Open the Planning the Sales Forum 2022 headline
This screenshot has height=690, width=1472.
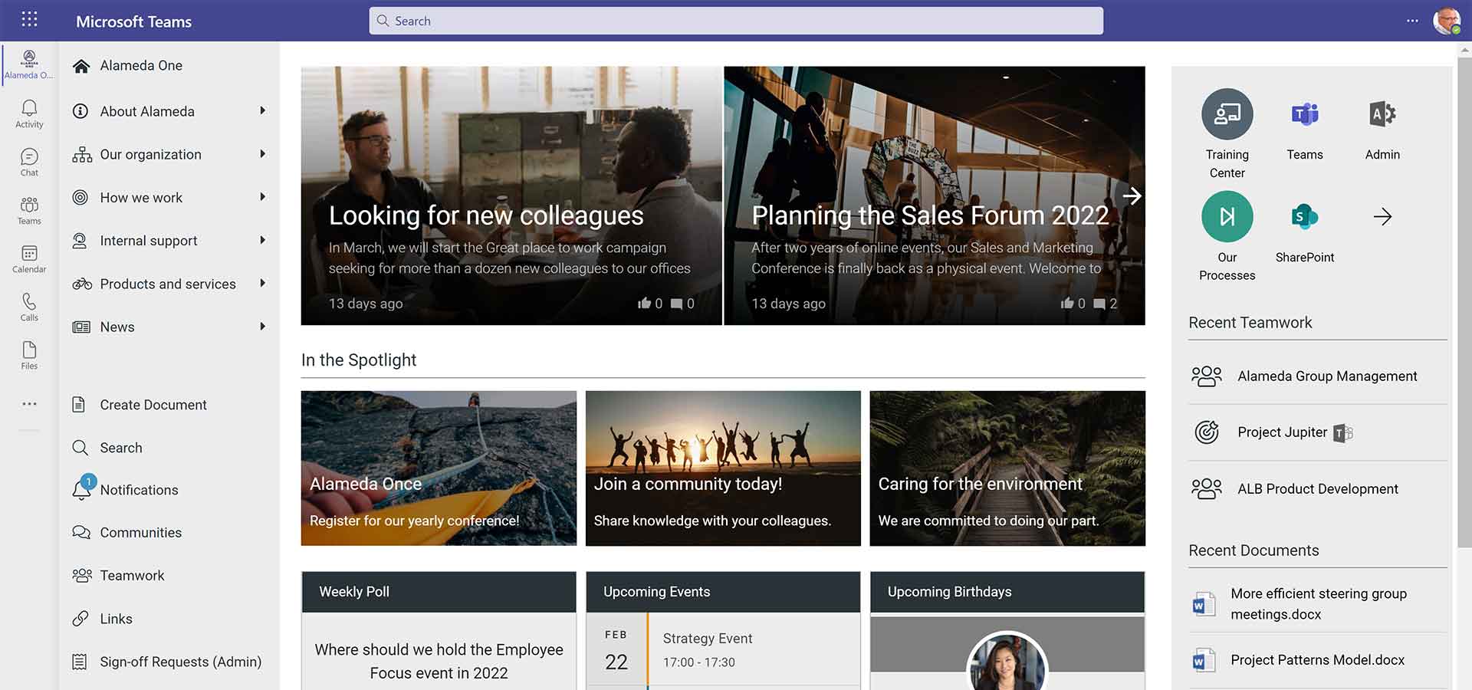click(930, 215)
